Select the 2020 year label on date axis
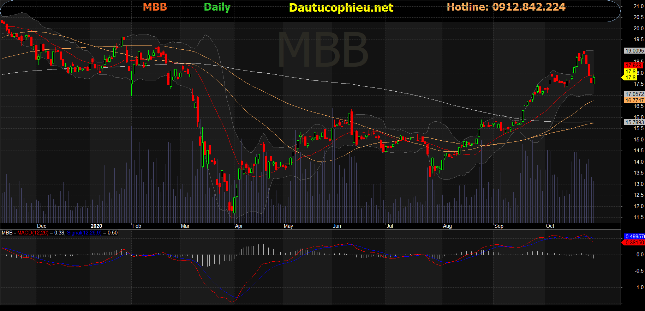Image resolution: width=645 pixels, height=311 pixels. [96, 226]
